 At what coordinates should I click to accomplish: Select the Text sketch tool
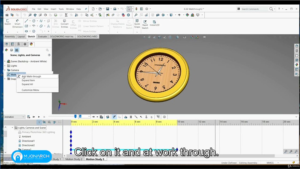click(48, 26)
